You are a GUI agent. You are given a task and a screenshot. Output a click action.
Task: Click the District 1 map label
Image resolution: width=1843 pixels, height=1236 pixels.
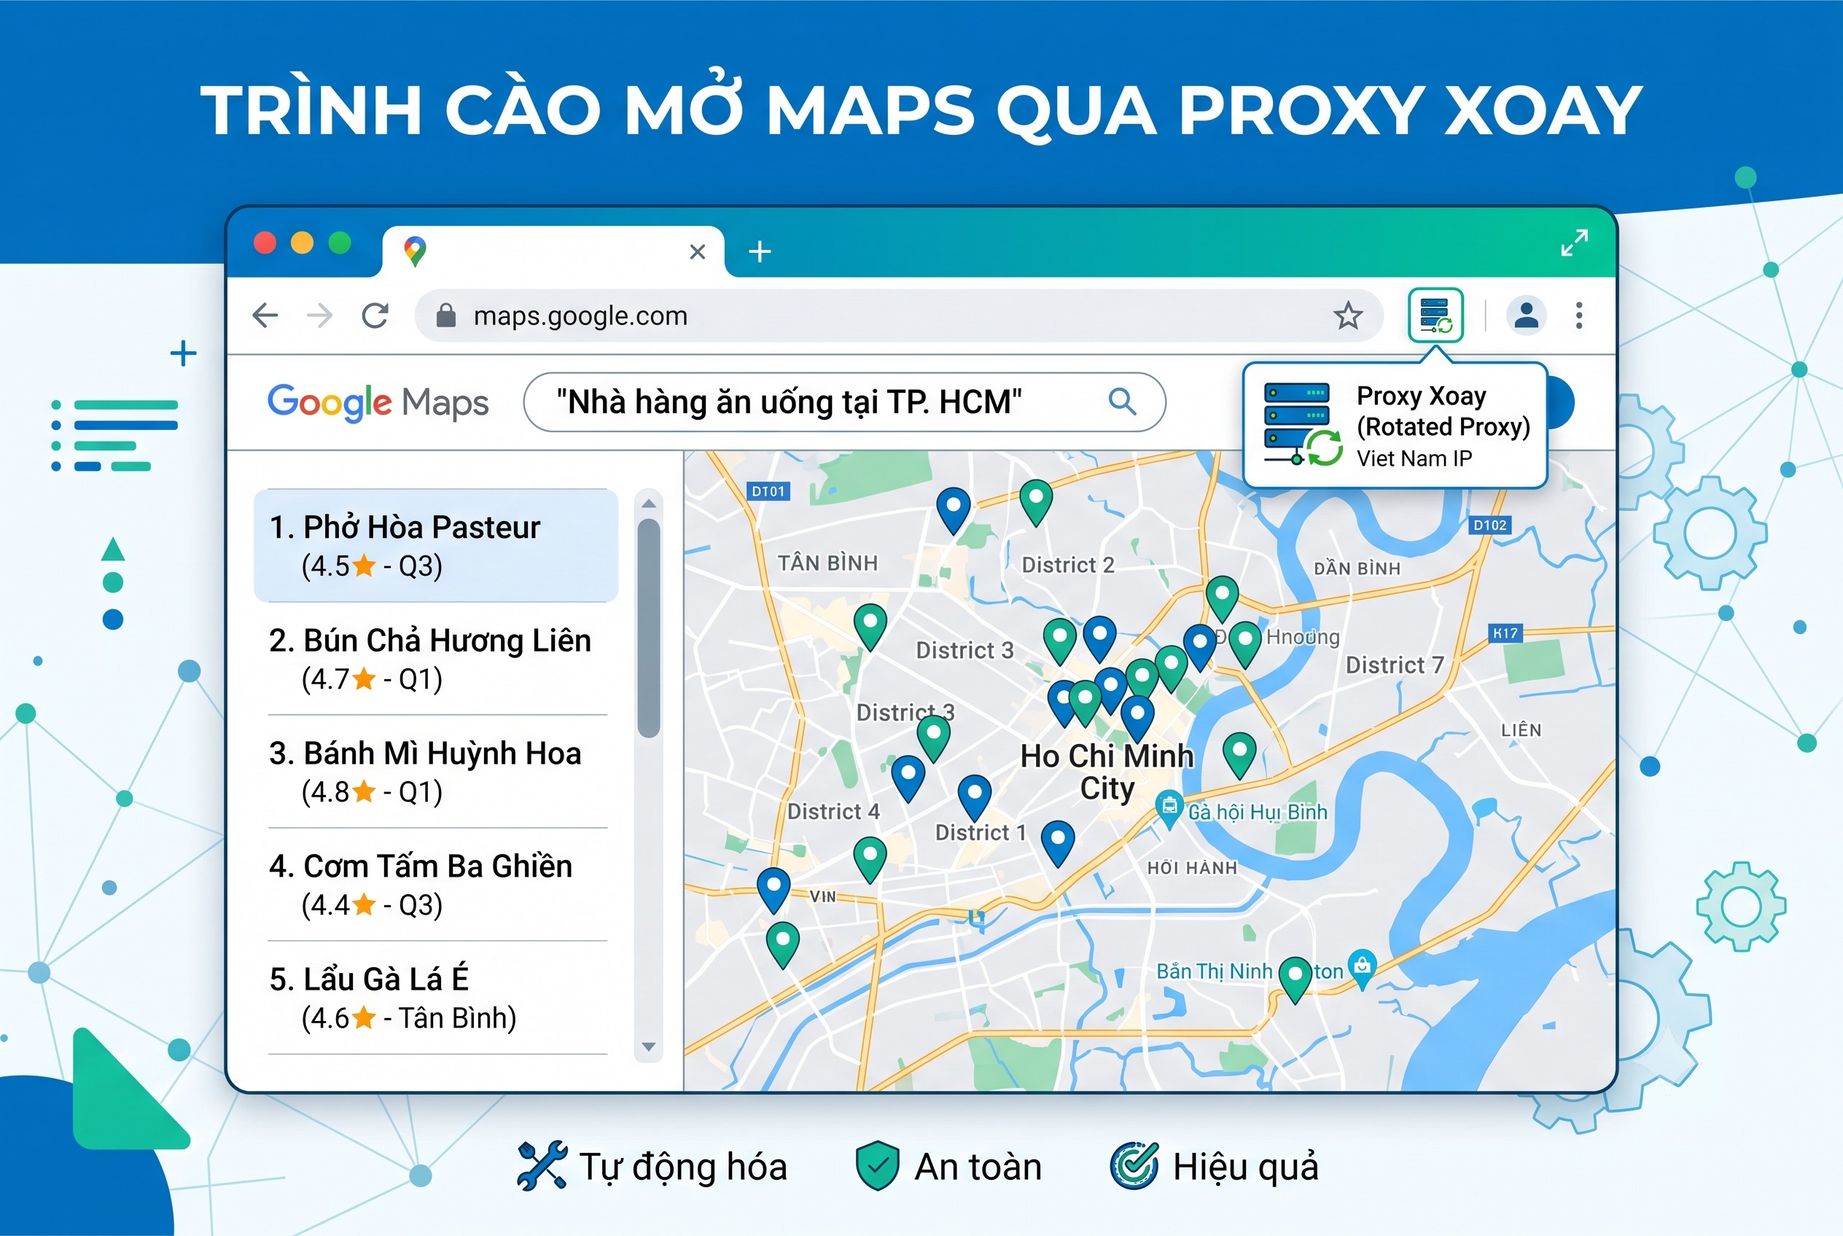981,832
